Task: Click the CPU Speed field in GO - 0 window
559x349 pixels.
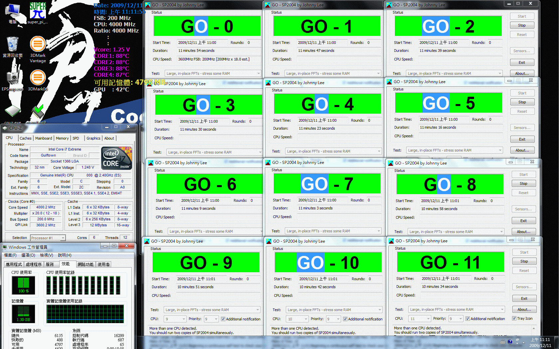Action: point(219,59)
